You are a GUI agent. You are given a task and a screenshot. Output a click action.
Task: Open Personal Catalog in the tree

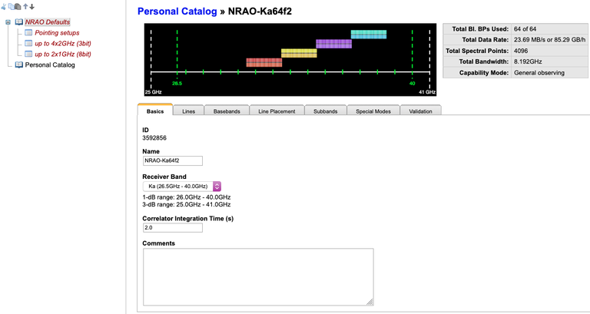point(50,65)
